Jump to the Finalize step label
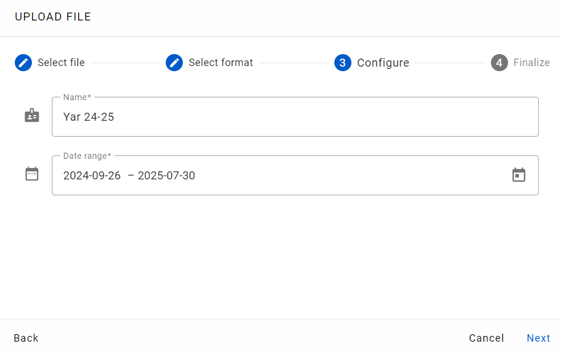 (x=531, y=63)
